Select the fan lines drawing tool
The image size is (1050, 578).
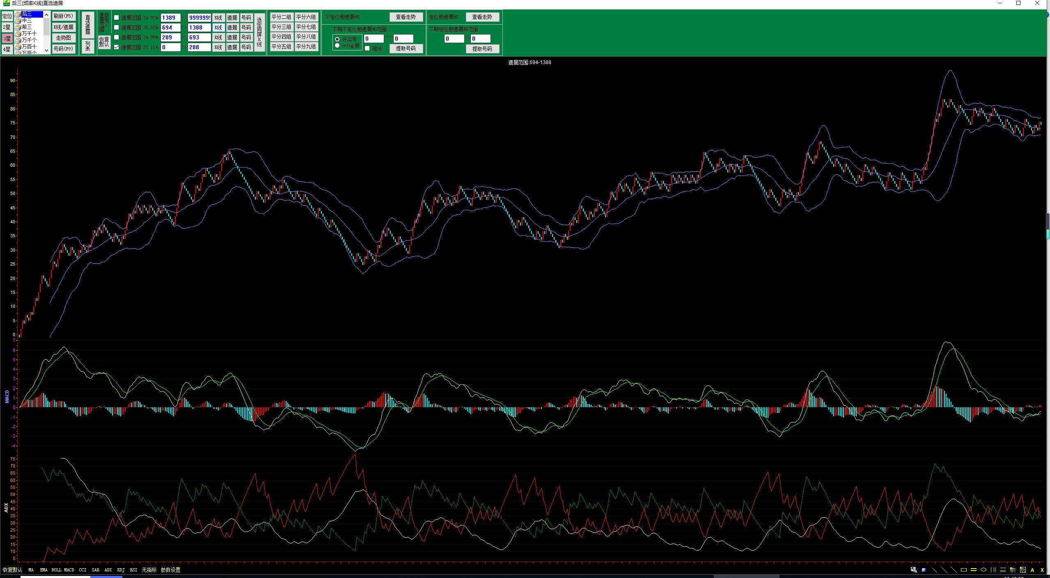(1013, 570)
